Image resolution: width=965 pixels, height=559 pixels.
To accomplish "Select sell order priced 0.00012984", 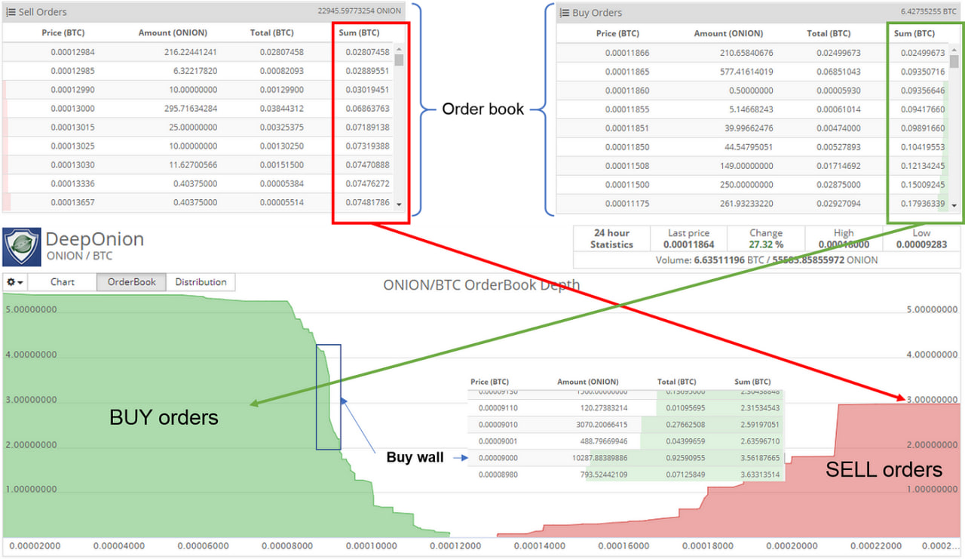I will pyautogui.click(x=198, y=52).
